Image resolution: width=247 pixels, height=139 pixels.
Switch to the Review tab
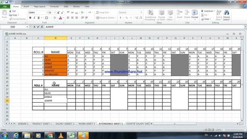click(76, 7)
